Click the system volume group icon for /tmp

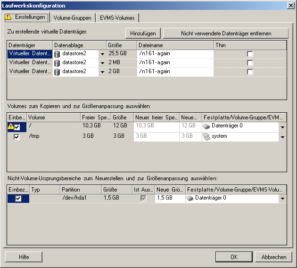[x=206, y=136]
